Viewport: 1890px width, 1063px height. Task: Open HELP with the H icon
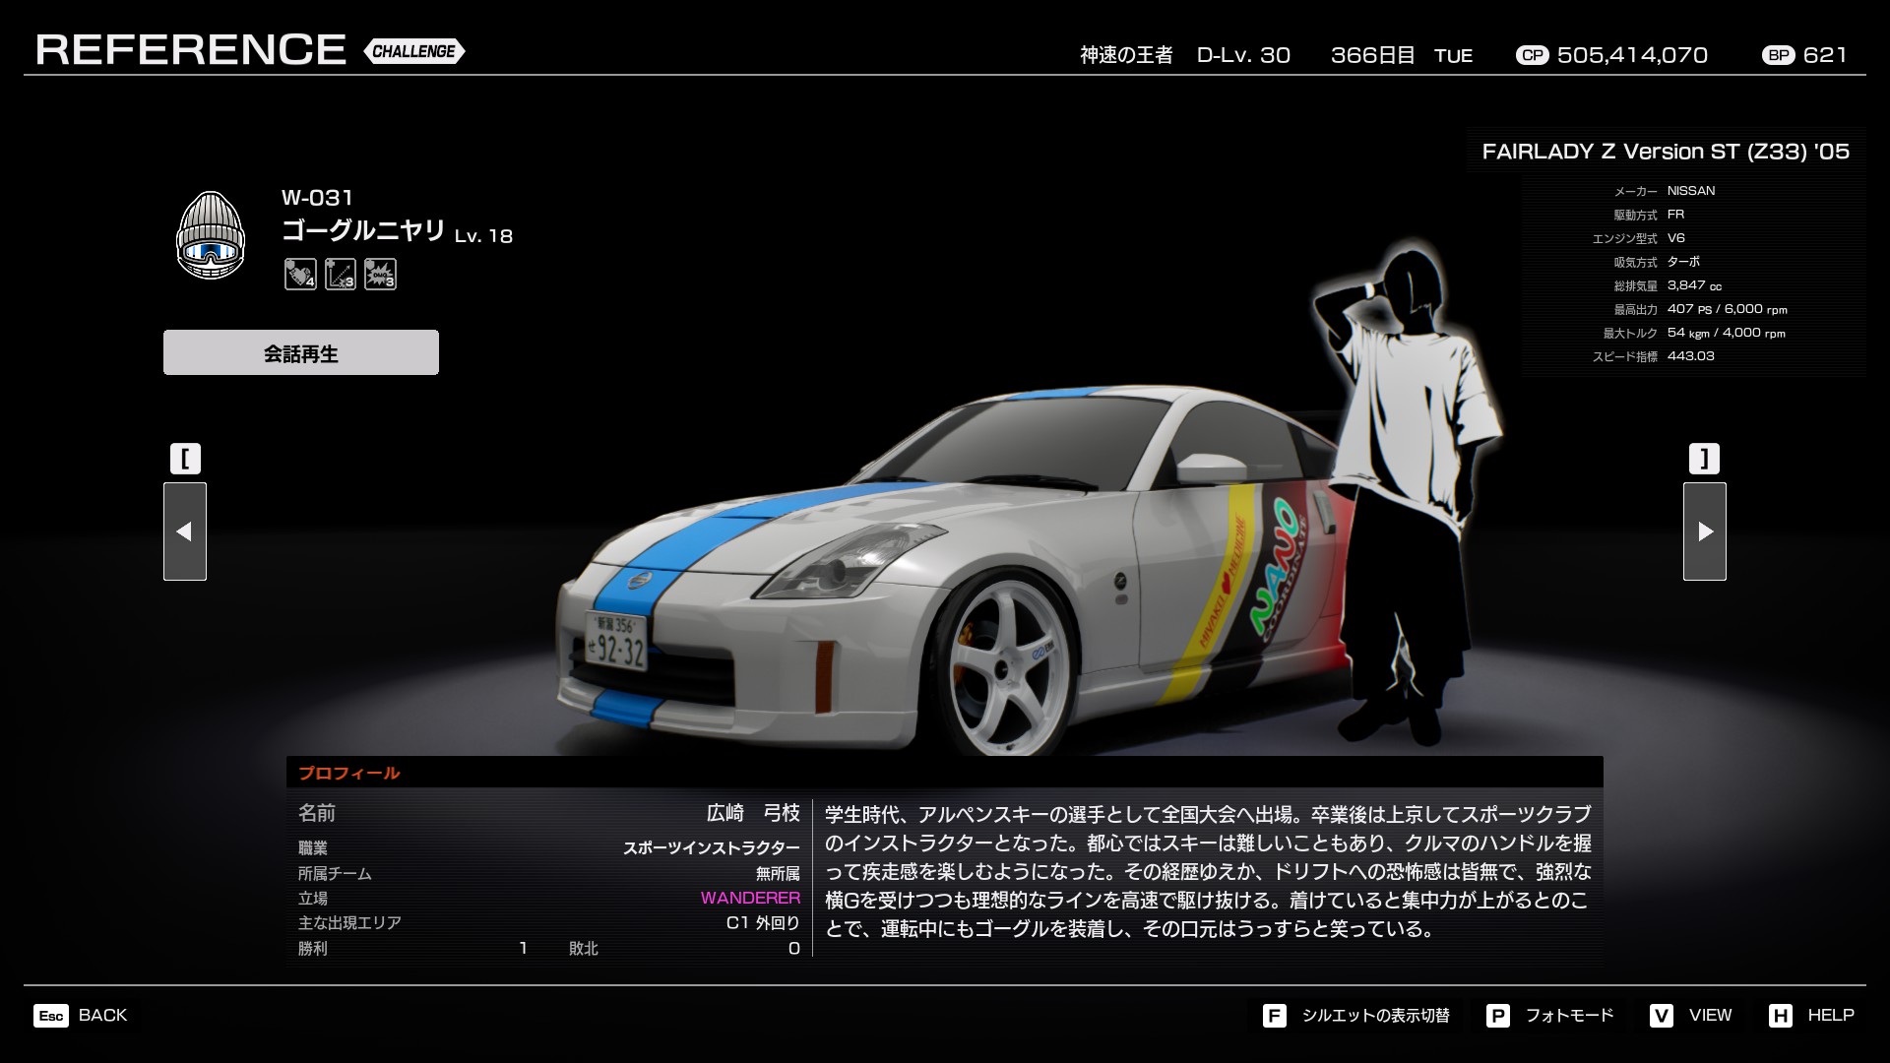tap(1780, 1016)
